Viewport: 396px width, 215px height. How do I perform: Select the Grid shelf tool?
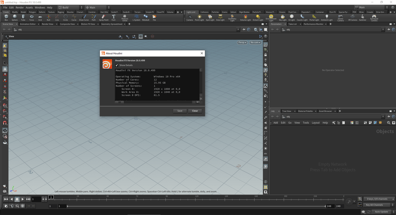tap(40, 18)
